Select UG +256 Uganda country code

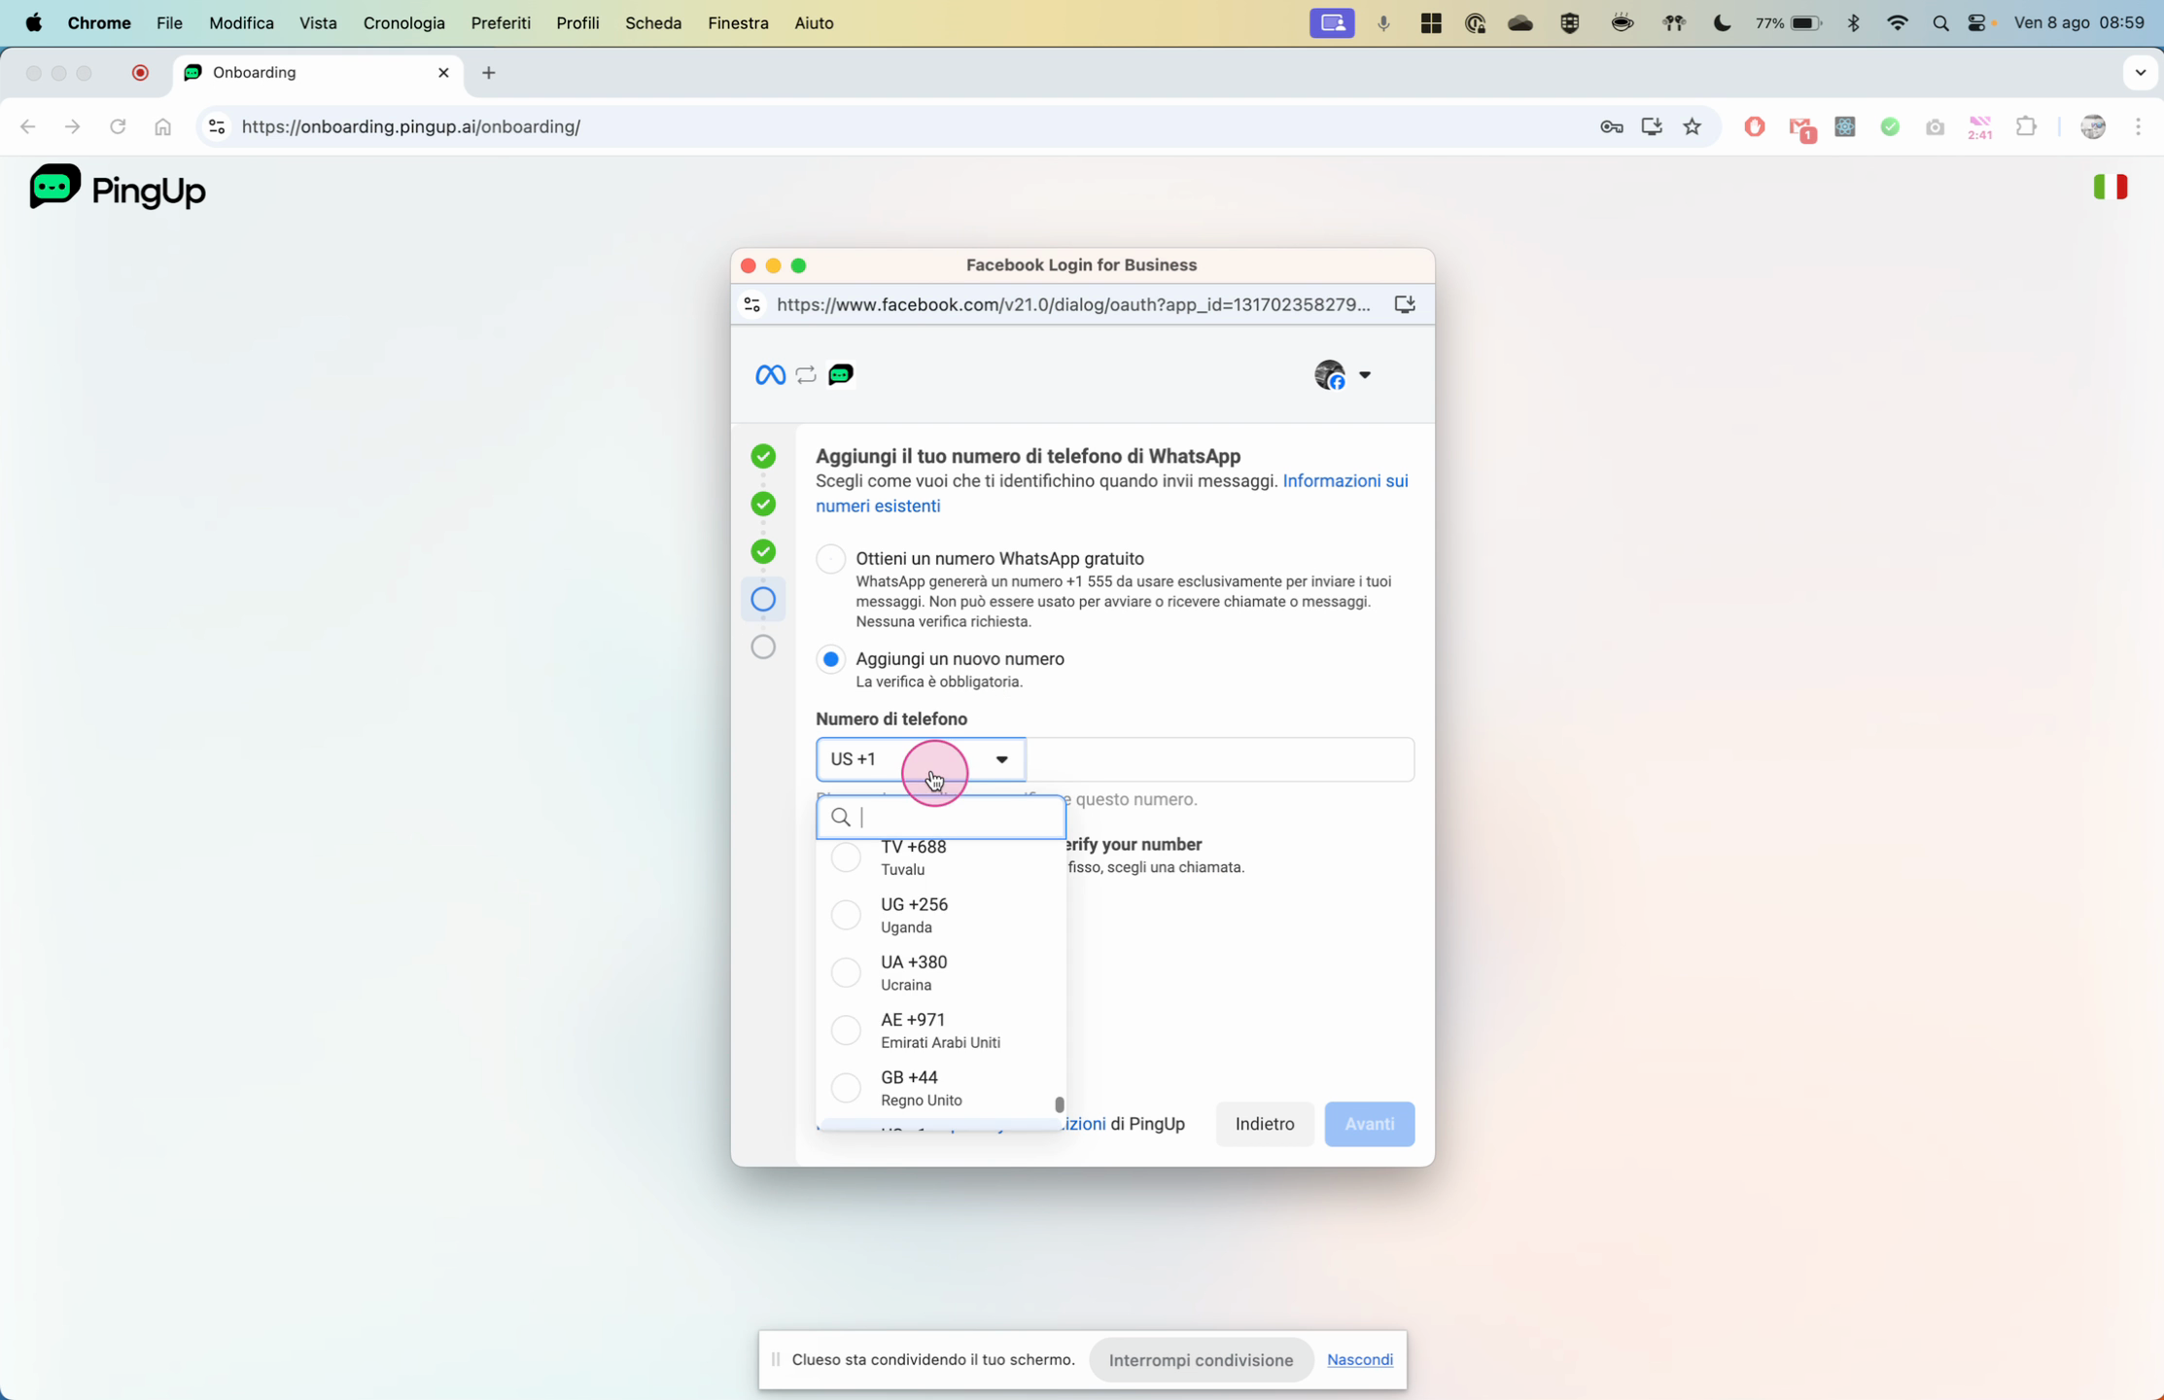point(940,915)
